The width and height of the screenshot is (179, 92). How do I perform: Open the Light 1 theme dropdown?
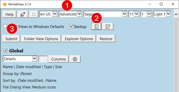pos(162,14)
